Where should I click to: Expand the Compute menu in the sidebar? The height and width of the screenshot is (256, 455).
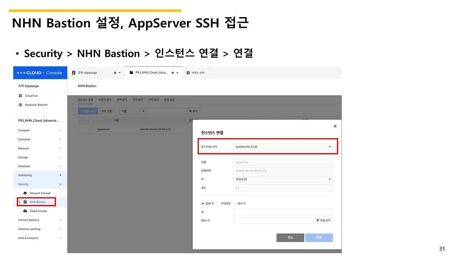click(x=40, y=130)
